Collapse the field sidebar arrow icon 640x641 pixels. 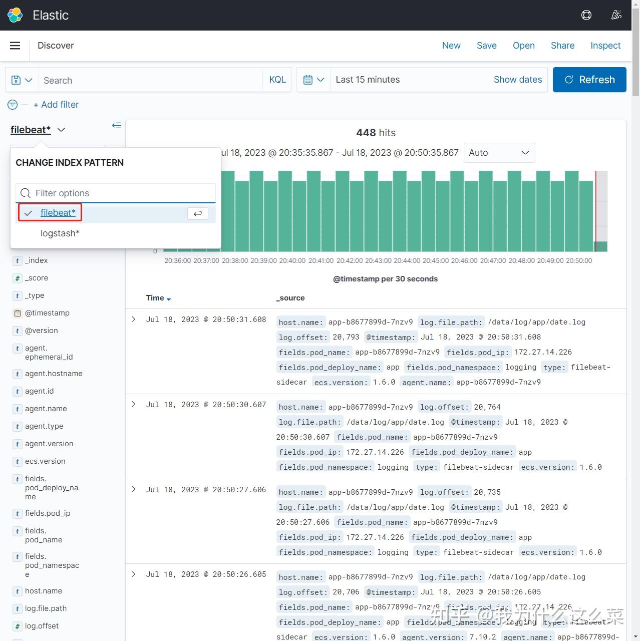117,125
